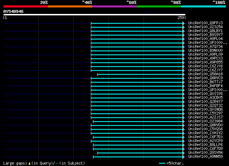Select the UniRef100_C6F7D9 label
Screen dimensions: 229x166
[x=205, y=149]
